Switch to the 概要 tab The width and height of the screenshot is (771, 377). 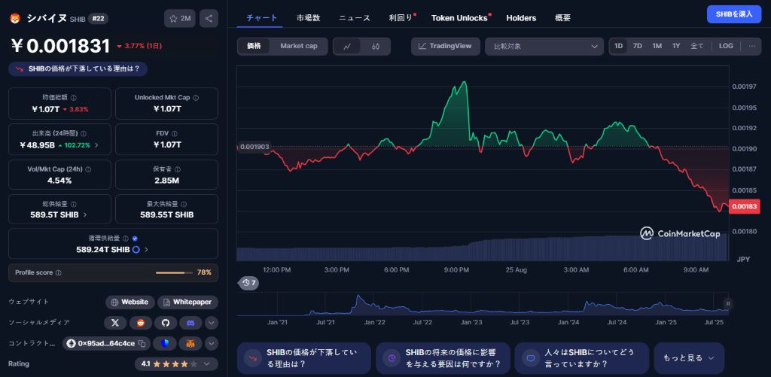(562, 18)
